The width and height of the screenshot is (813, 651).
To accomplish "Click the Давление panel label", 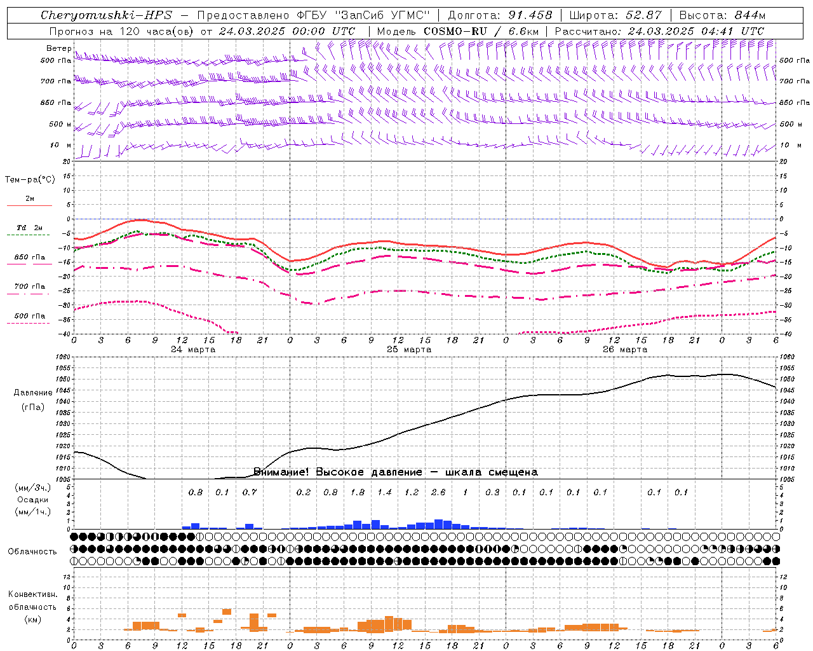I will [33, 393].
